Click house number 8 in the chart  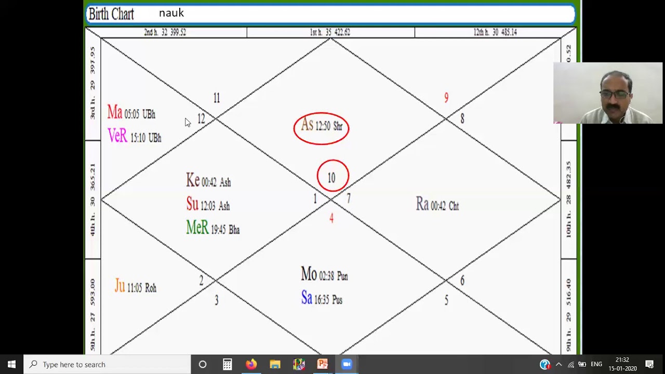pyautogui.click(x=462, y=119)
